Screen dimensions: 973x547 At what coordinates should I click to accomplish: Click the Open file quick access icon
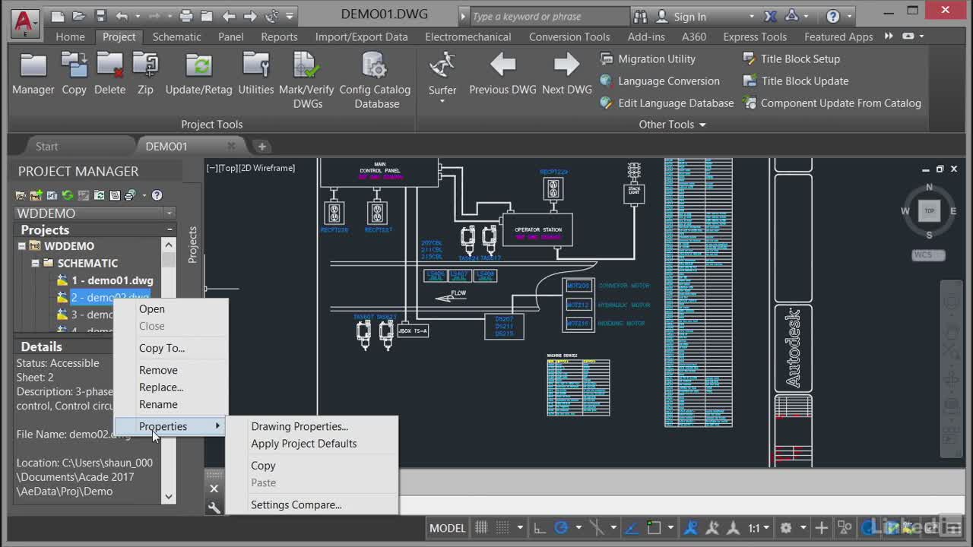tap(79, 16)
